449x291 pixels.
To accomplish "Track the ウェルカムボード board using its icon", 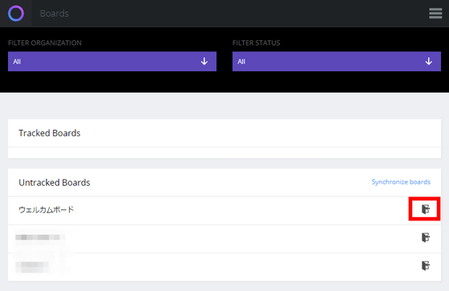I will pos(426,209).
